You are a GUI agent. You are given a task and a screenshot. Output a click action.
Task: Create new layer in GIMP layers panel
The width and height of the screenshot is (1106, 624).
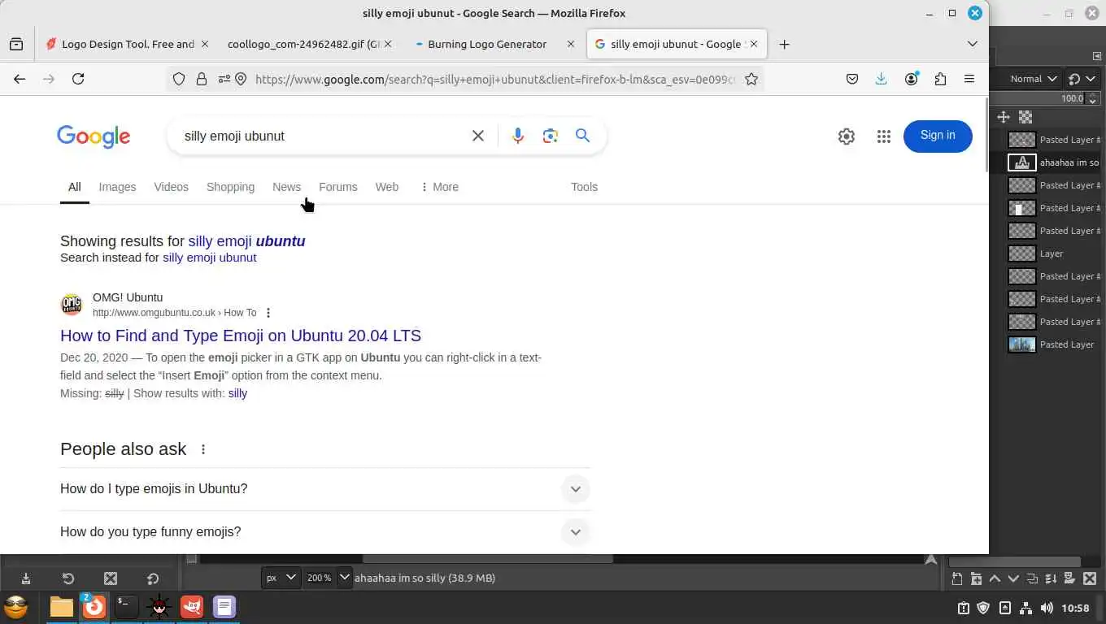[957, 578]
